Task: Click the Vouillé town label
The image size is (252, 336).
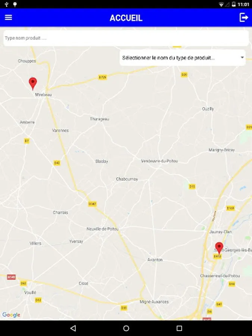Action: pos(30,292)
